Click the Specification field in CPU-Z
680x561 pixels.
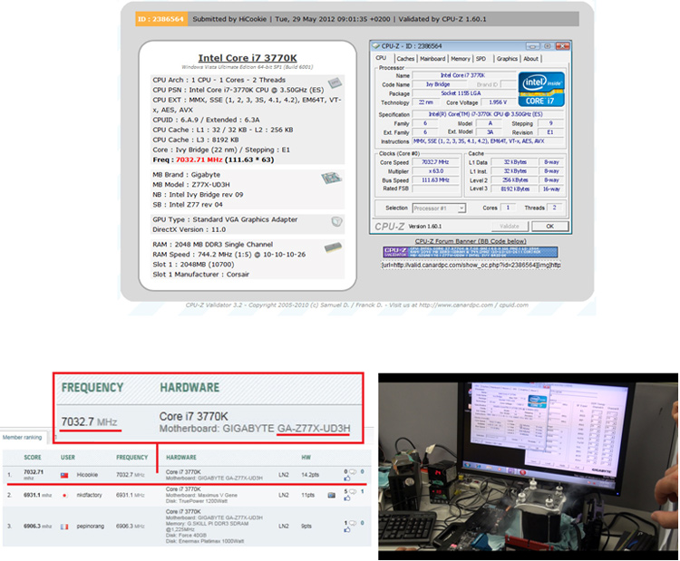click(488, 114)
